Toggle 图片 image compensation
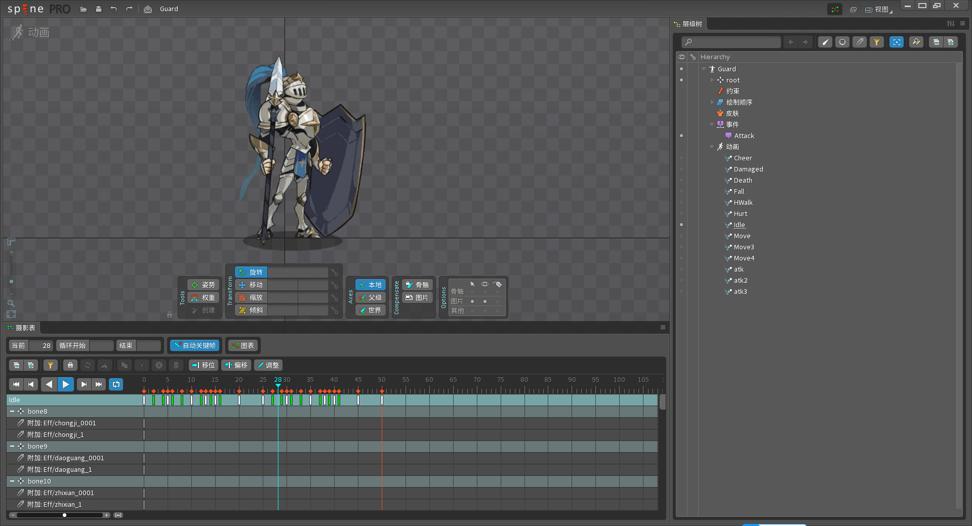Viewport: 972px width, 526px height. 418,298
